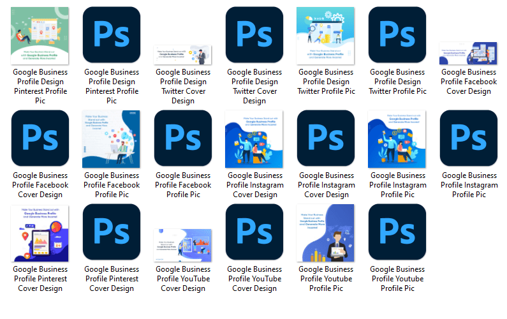Click the 'Instagram Profile Pic' name under the image thumbnail
Screen dimensions: 507x319
pyautogui.click(x=398, y=185)
